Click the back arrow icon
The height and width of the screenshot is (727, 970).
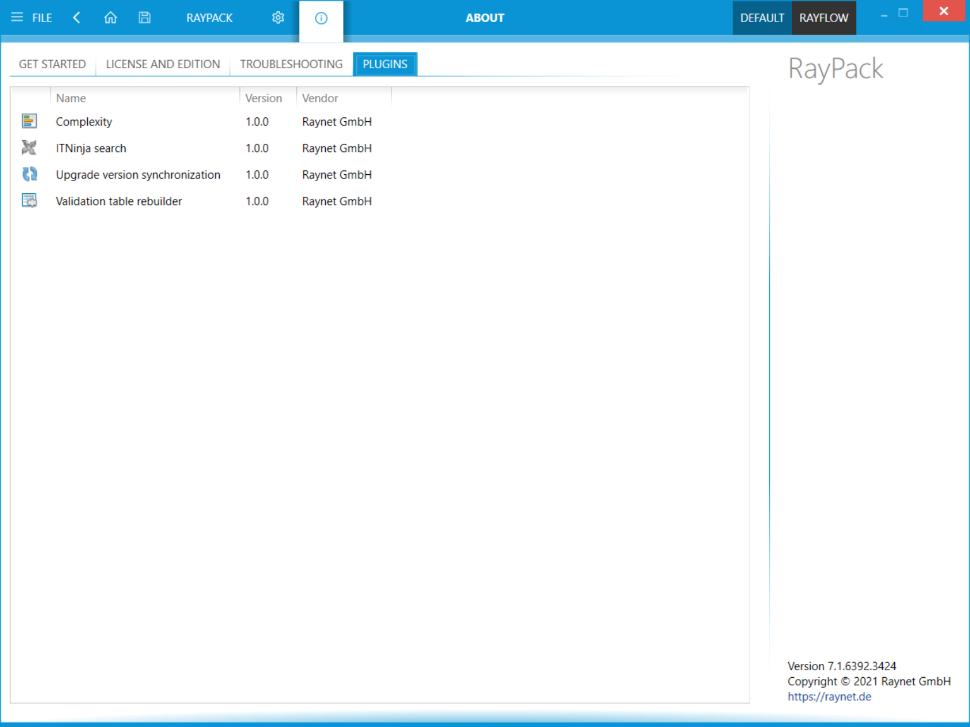76,18
